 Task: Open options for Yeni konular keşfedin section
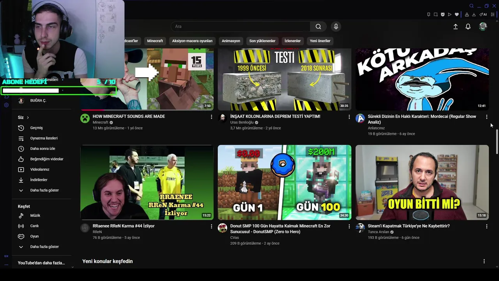coord(484,261)
